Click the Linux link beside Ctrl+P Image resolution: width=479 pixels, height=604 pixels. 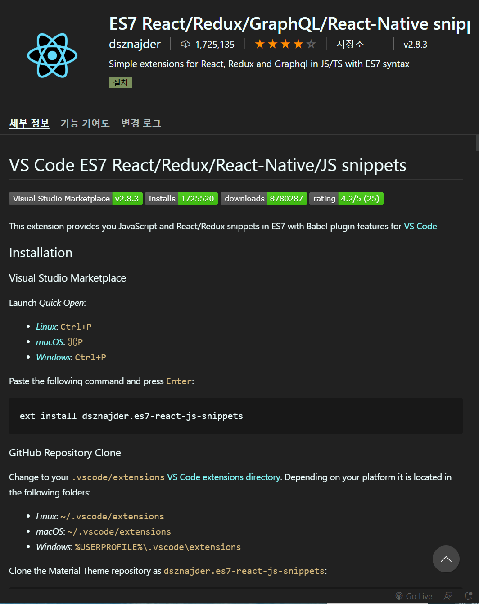[x=46, y=327]
